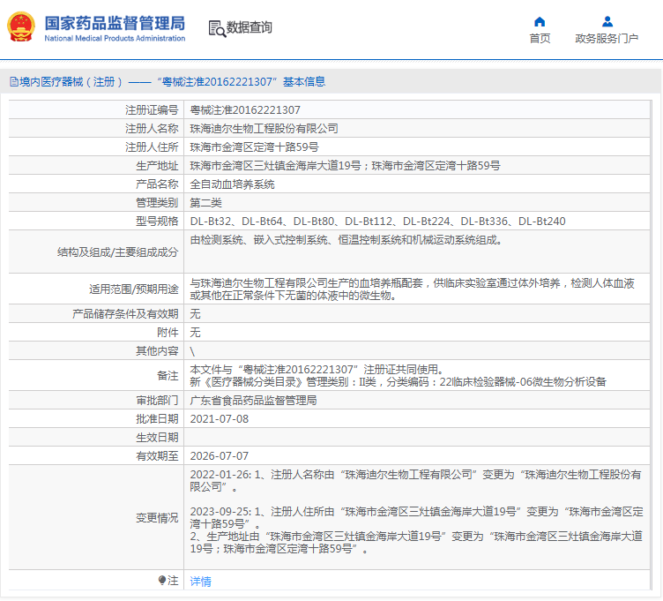
Task: Click the 生产地址 row label
Action: coord(157,166)
